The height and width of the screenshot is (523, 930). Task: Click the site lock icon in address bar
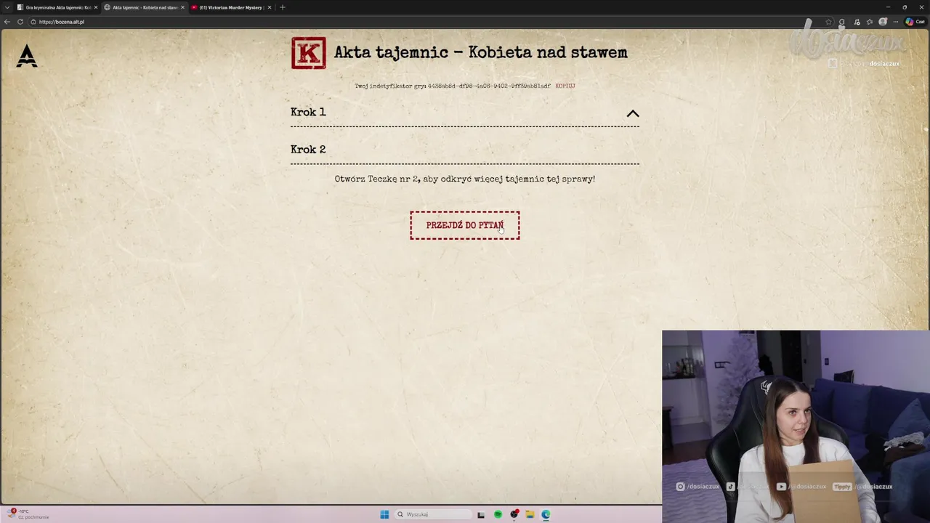click(33, 22)
